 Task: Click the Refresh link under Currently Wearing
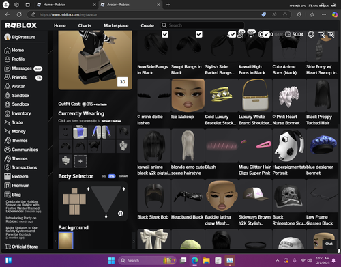[x=106, y=121]
